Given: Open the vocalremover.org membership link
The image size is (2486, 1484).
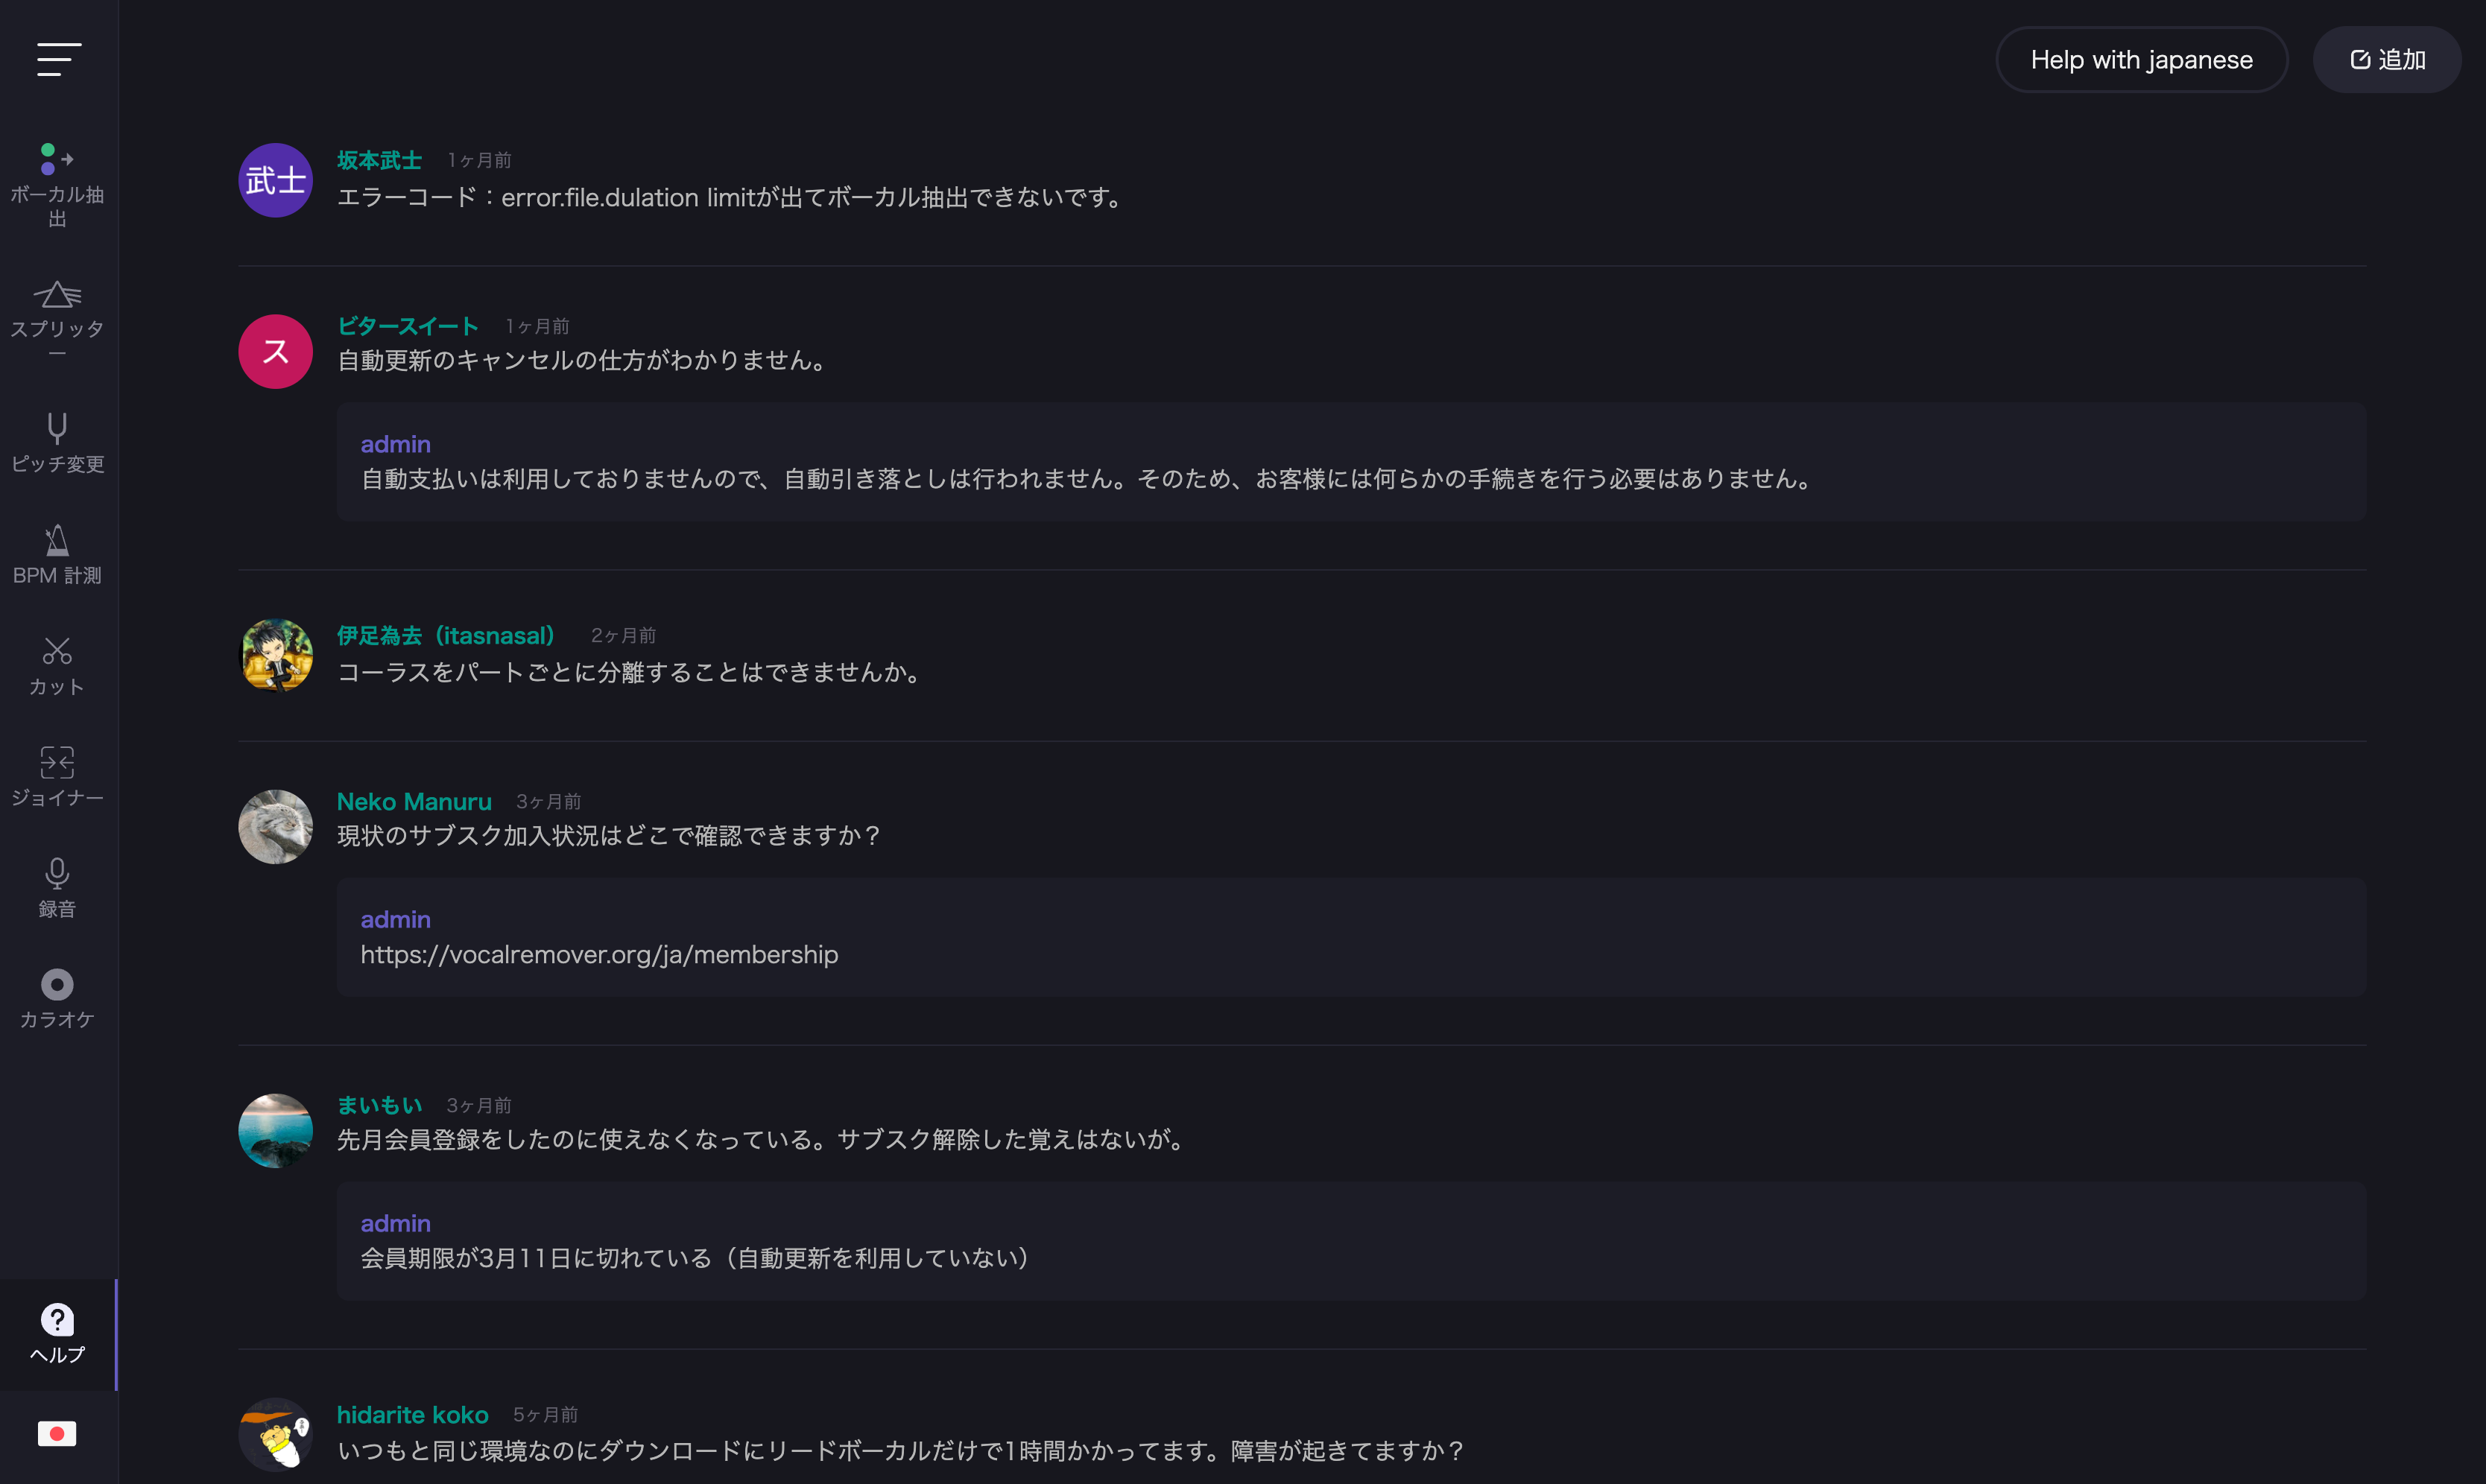Looking at the screenshot, I should pyautogui.click(x=599, y=954).
